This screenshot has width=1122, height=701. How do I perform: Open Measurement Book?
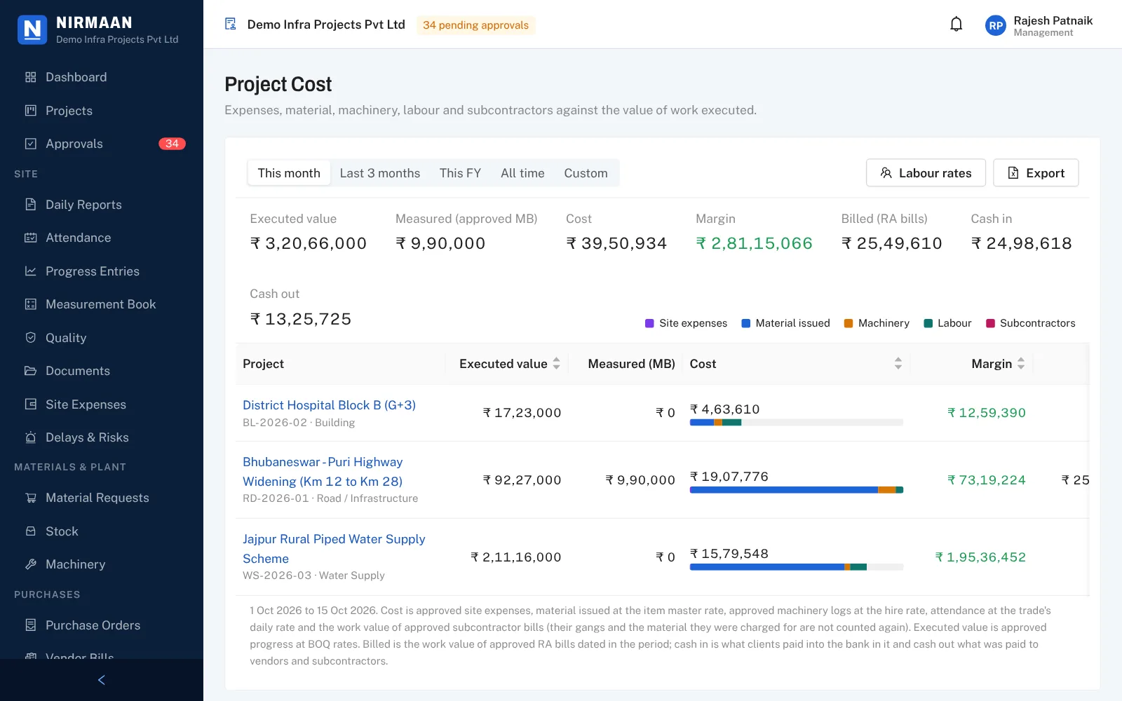pos(102,304)
